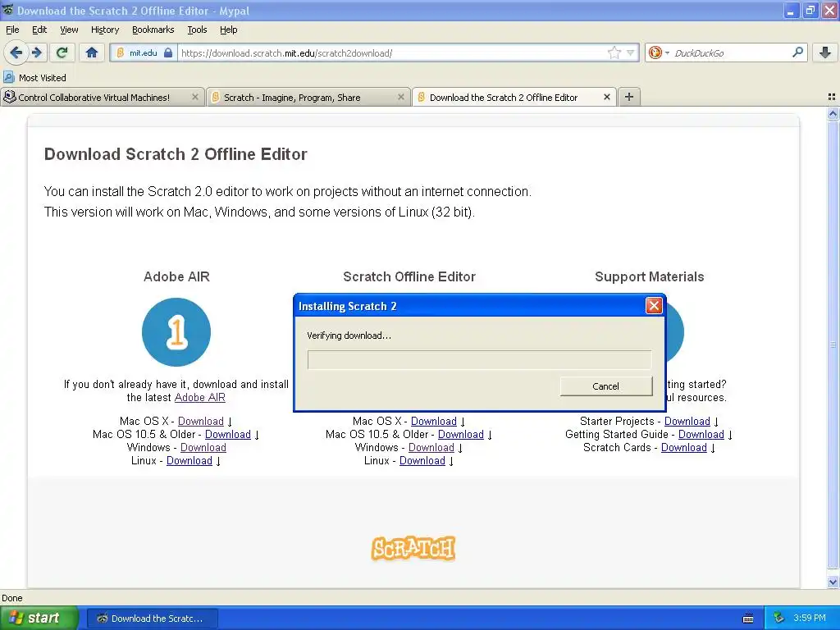Open the Windows Start menu
Viewport: 840px width, 630px height.
pos(39,618)
